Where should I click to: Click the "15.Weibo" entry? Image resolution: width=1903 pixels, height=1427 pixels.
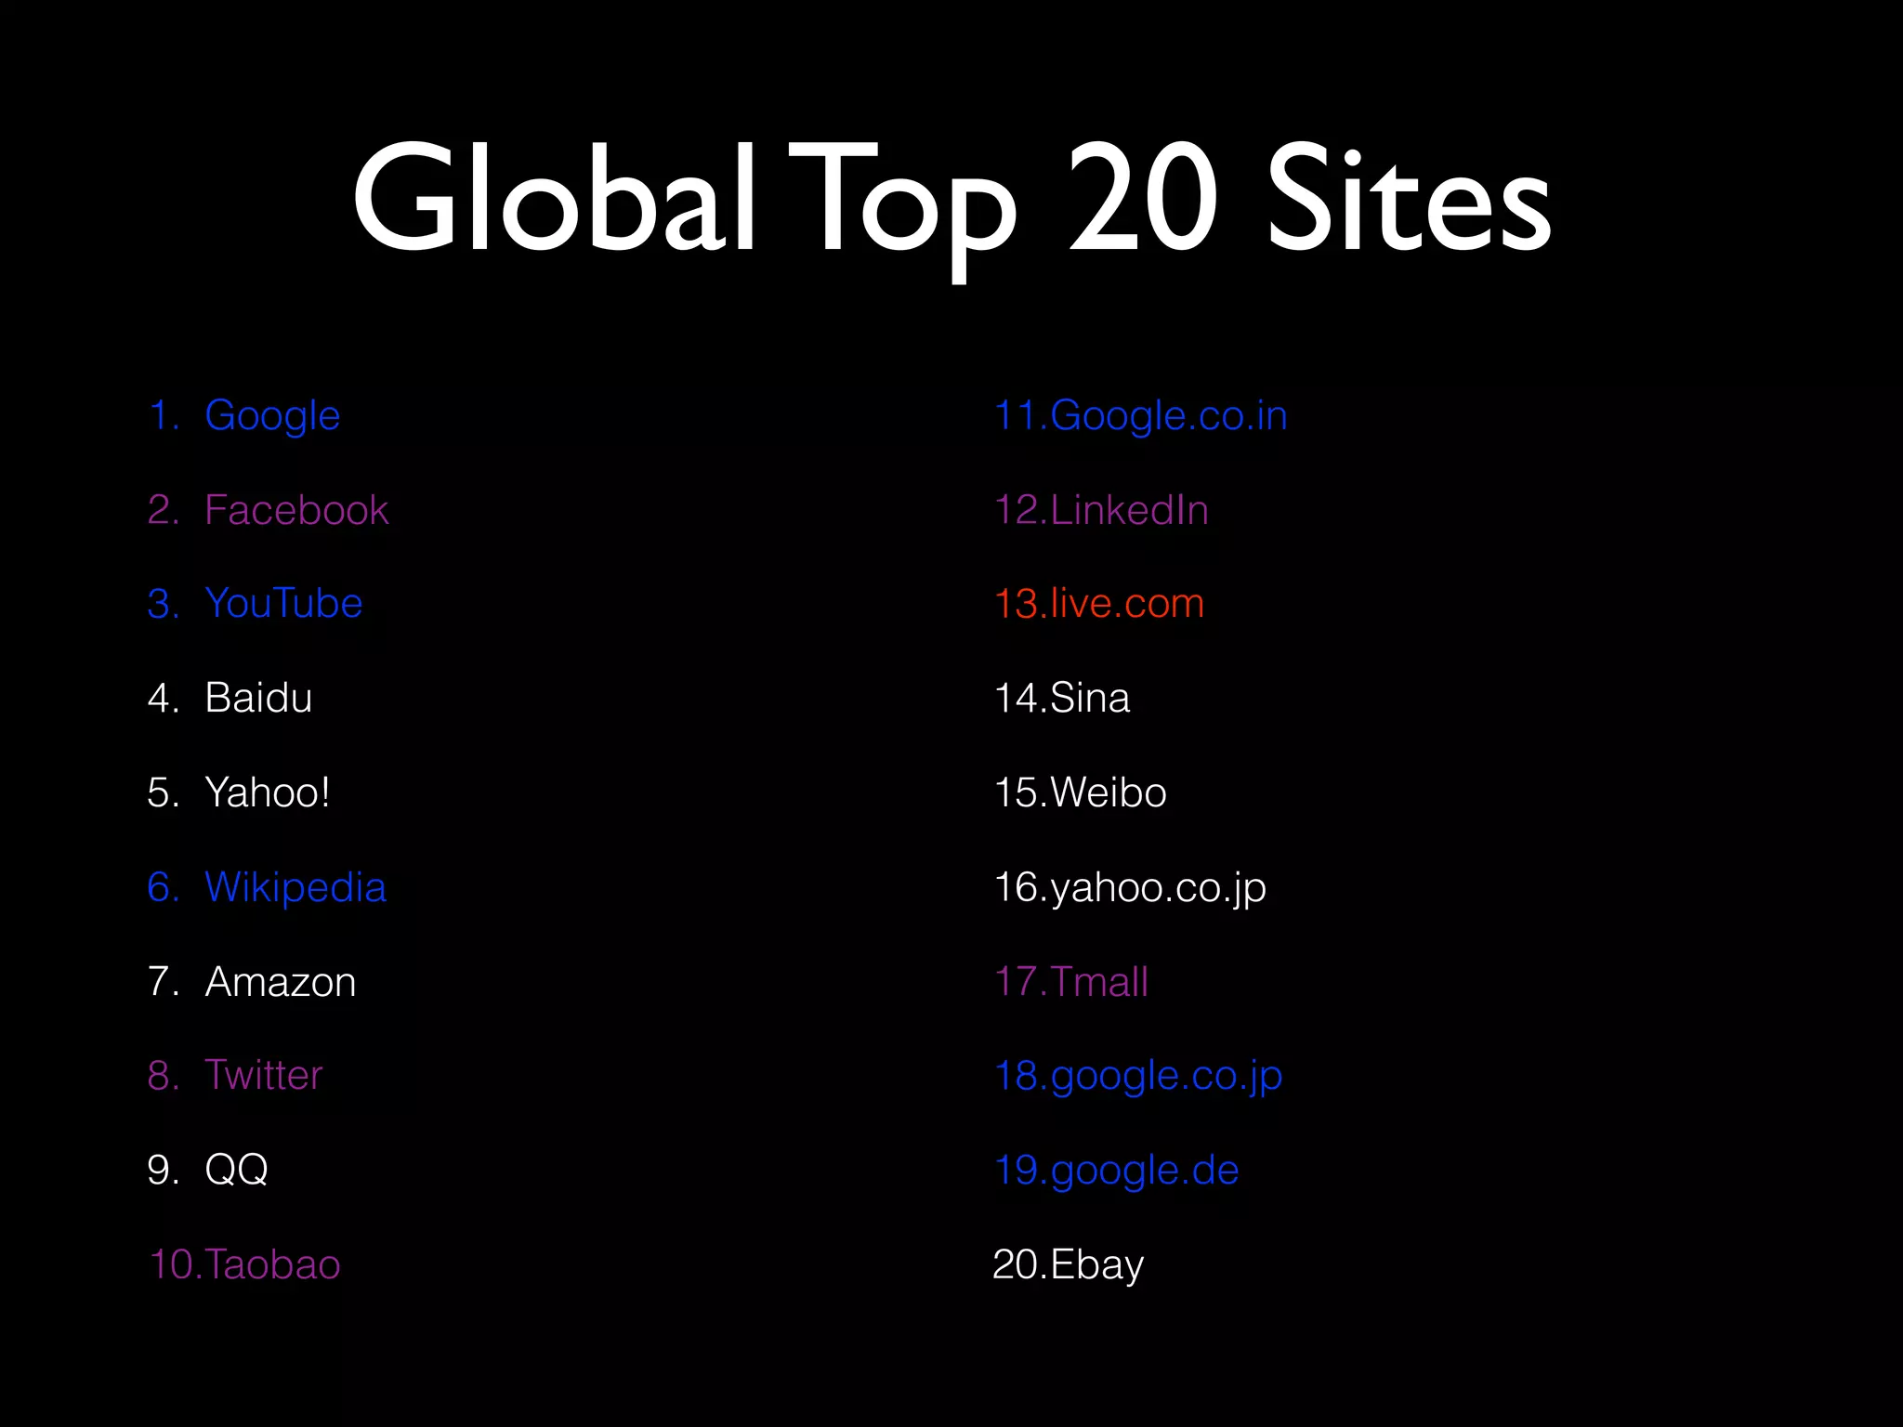[x=1081, y=792]
